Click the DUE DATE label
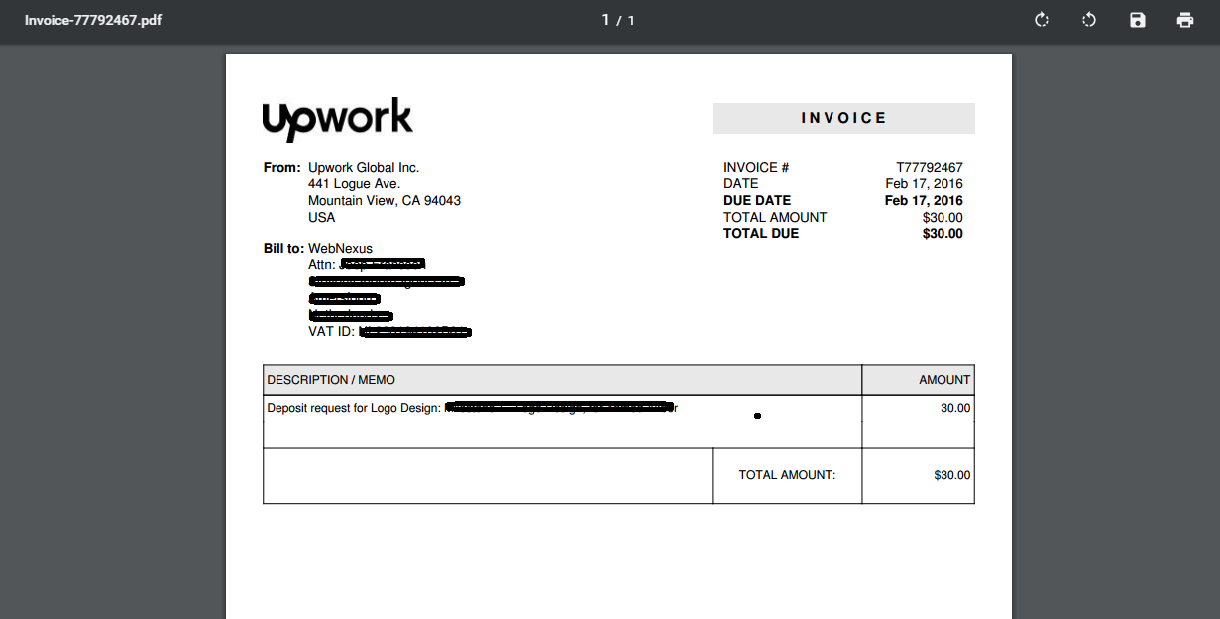This screenshot has width=1220, height=619. [x=757, y=201]
